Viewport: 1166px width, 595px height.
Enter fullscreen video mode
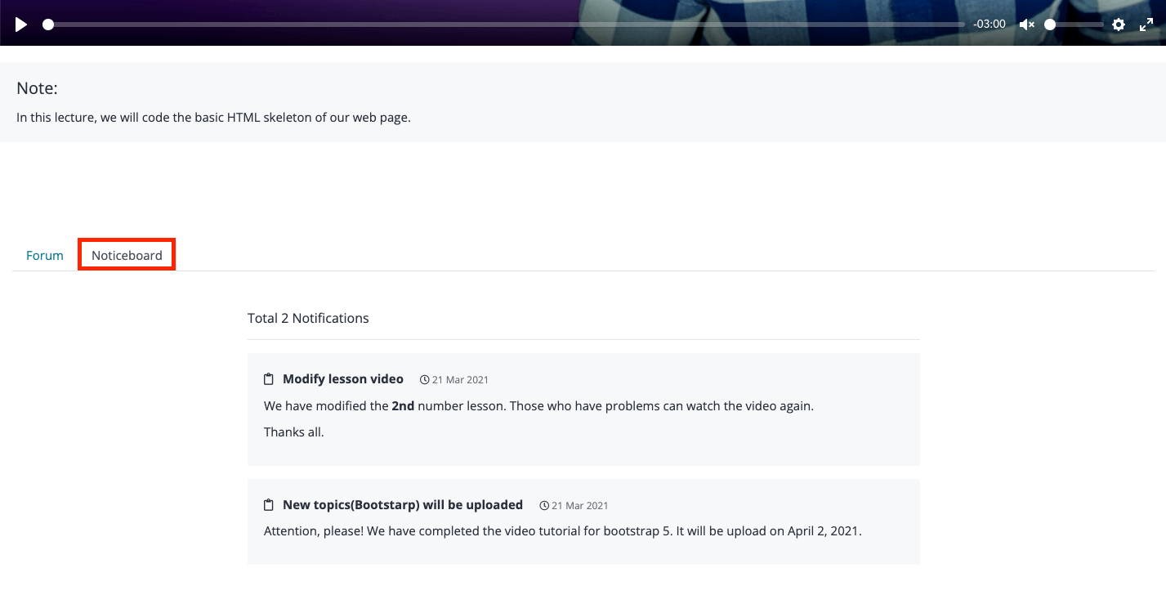coord(1146,25)
